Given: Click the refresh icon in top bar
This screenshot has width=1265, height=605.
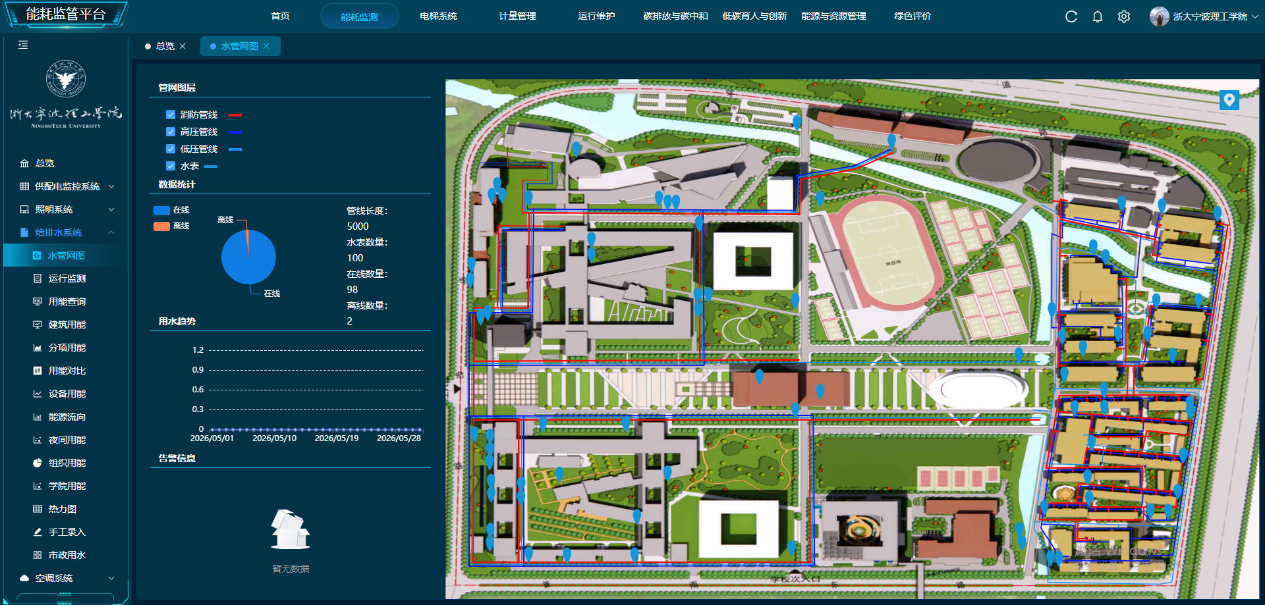Looking at the screenshot, I should coord(1071,16).
